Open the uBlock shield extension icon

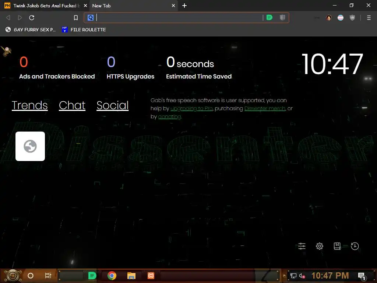tap(352, 18)
